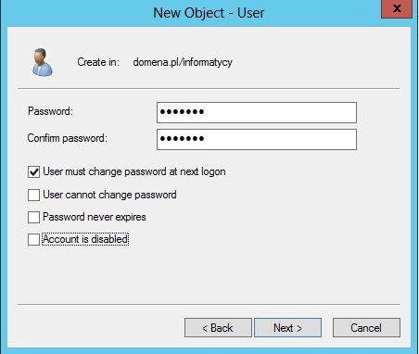Click the user avatar icon
This screenshot has width=419, height=354.
pyautogui.click(x=43, y=62)
